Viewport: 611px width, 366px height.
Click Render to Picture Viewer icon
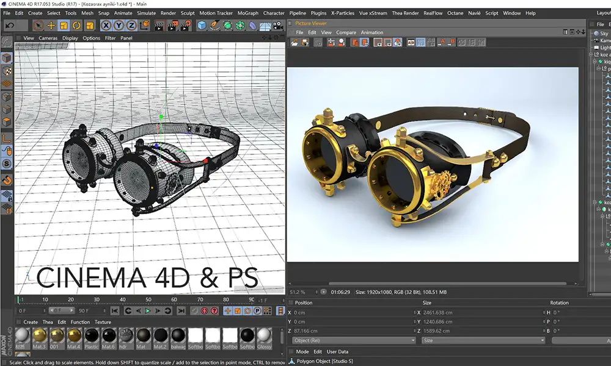(x=172, y=26)
